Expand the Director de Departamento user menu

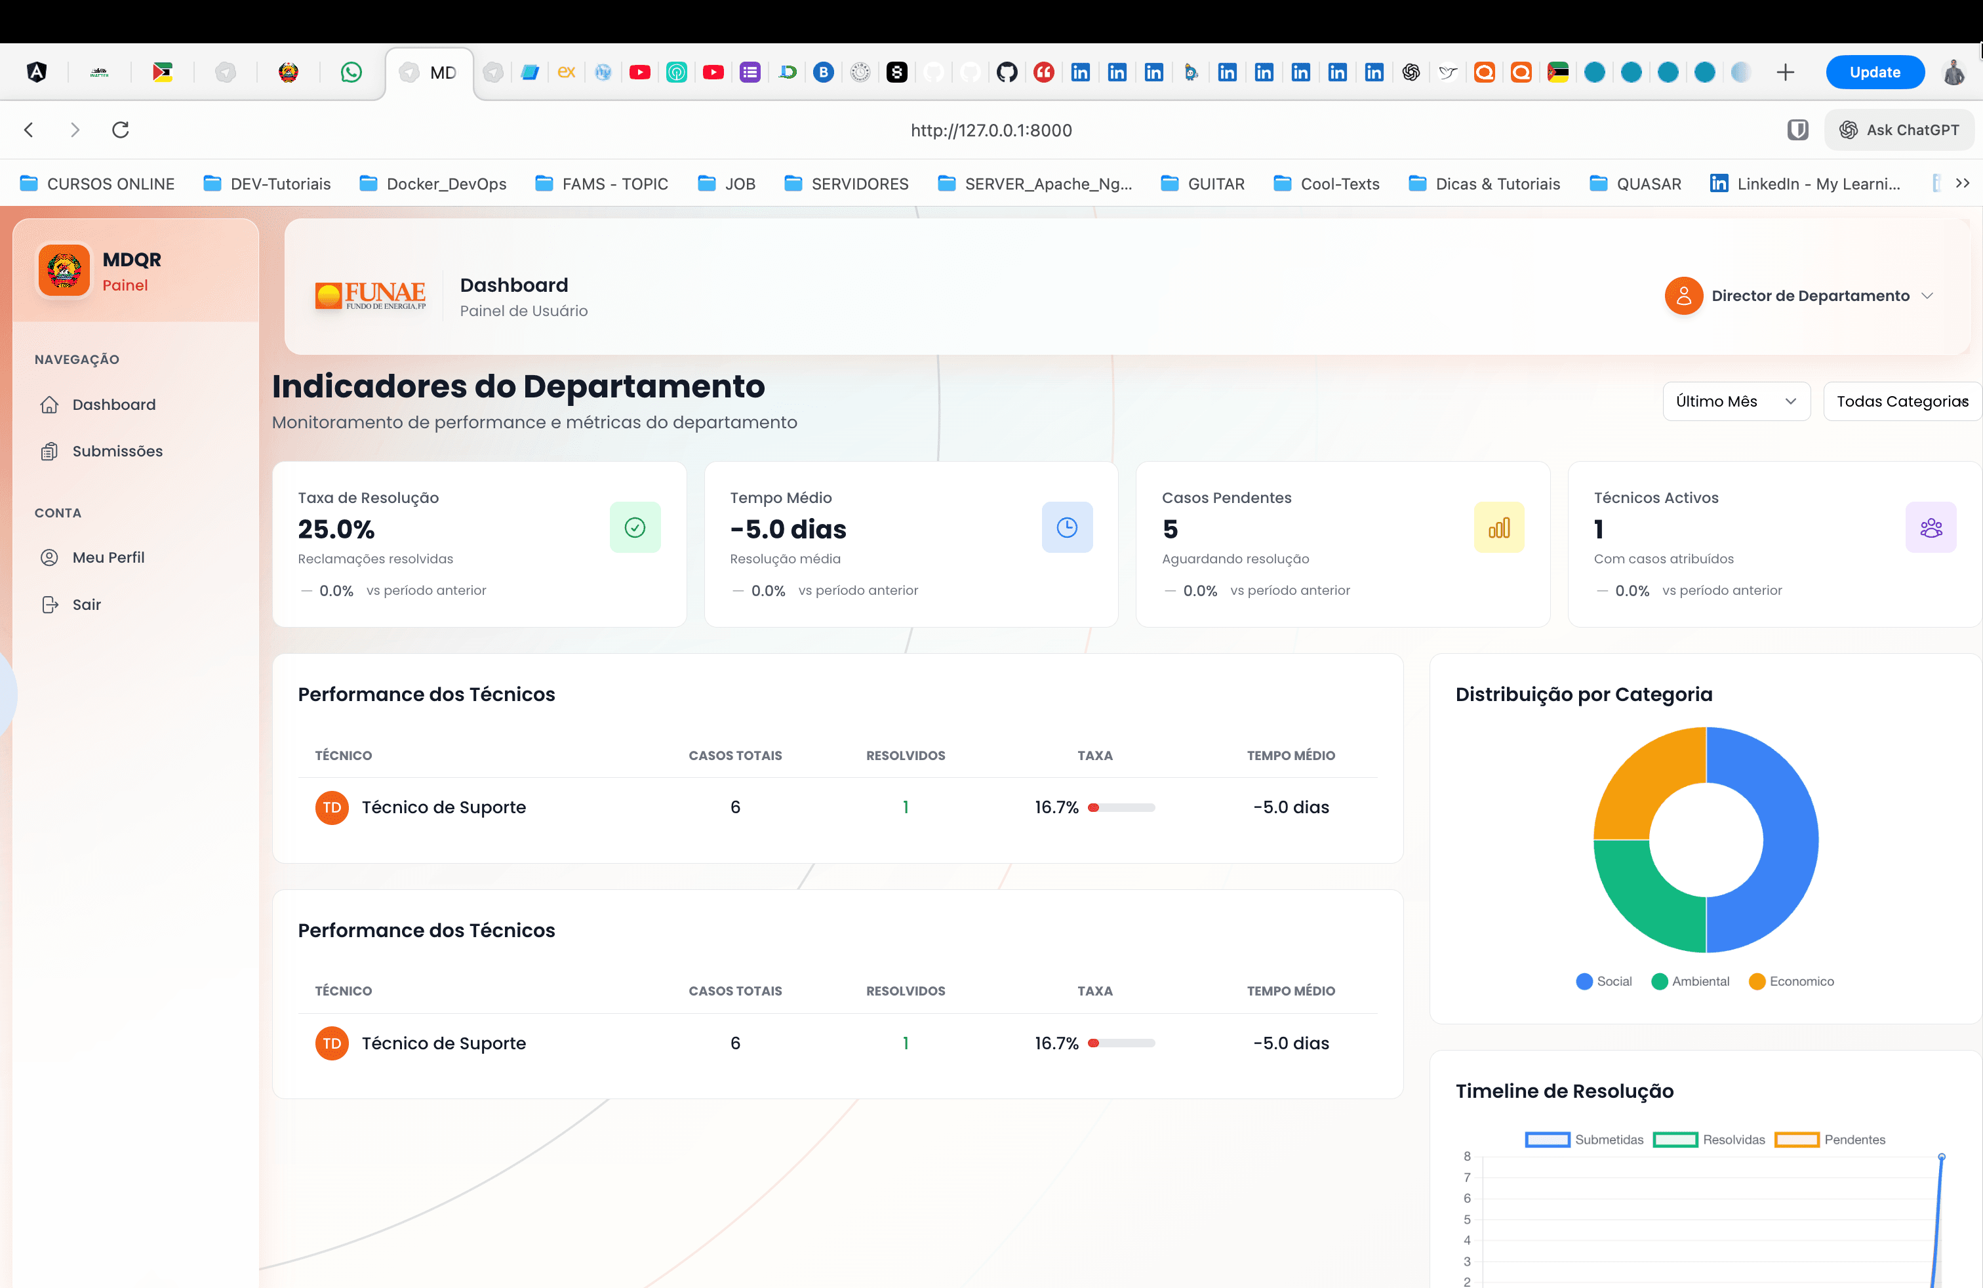1799,296
